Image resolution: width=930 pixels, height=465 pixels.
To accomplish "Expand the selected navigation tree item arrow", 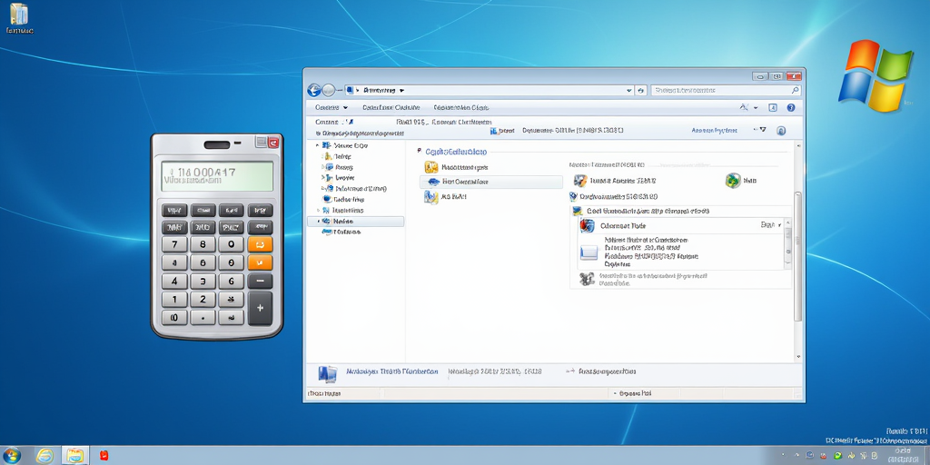I will (x=319, y=222).
